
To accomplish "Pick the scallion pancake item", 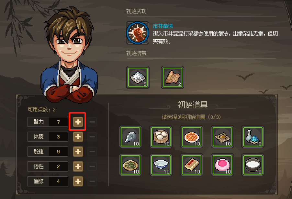I will (x=130, y=165).
